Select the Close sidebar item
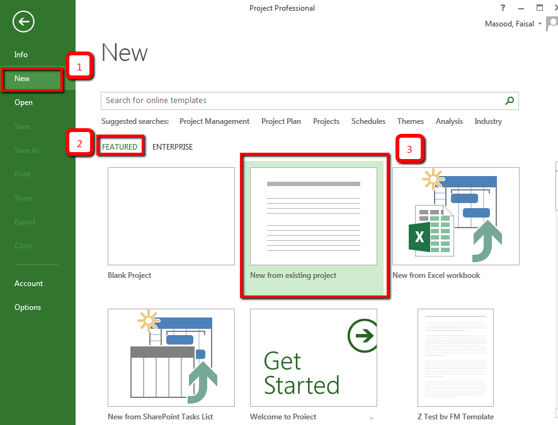The height and width of the screenshot is (425, 558). point(23,246)
